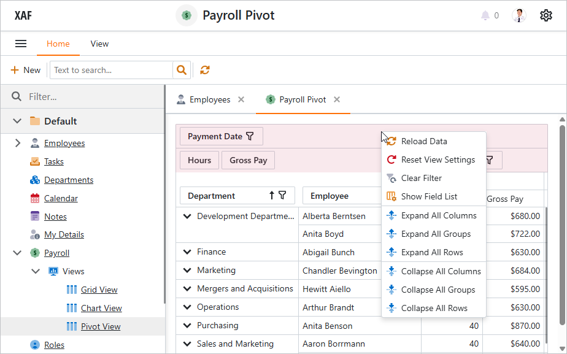Click the toolbar refresh icon
Viewport: 567px width, 354px height.
[x=205, y=70]
